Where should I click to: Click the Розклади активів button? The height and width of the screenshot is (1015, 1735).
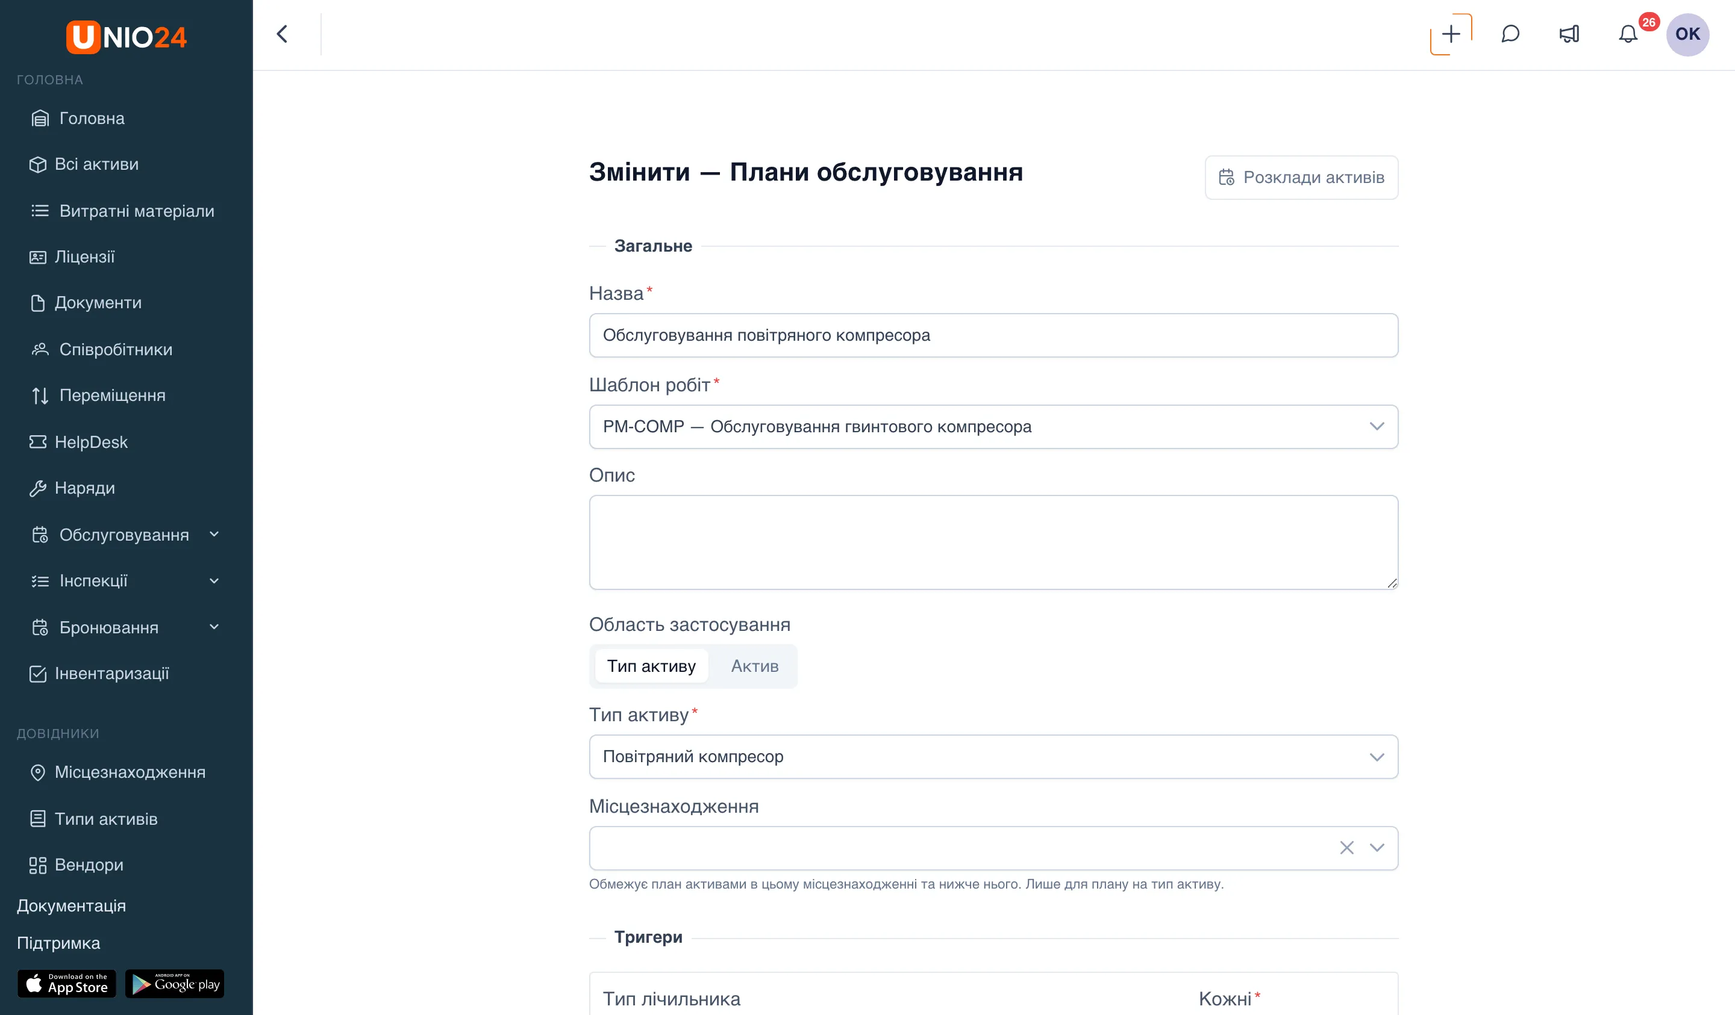[x=1301, y=178]
